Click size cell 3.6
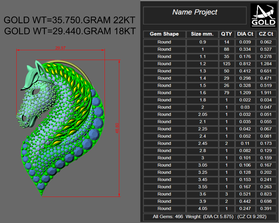The height and width of the screenshot is (223, 279). (x=203, y=194)
